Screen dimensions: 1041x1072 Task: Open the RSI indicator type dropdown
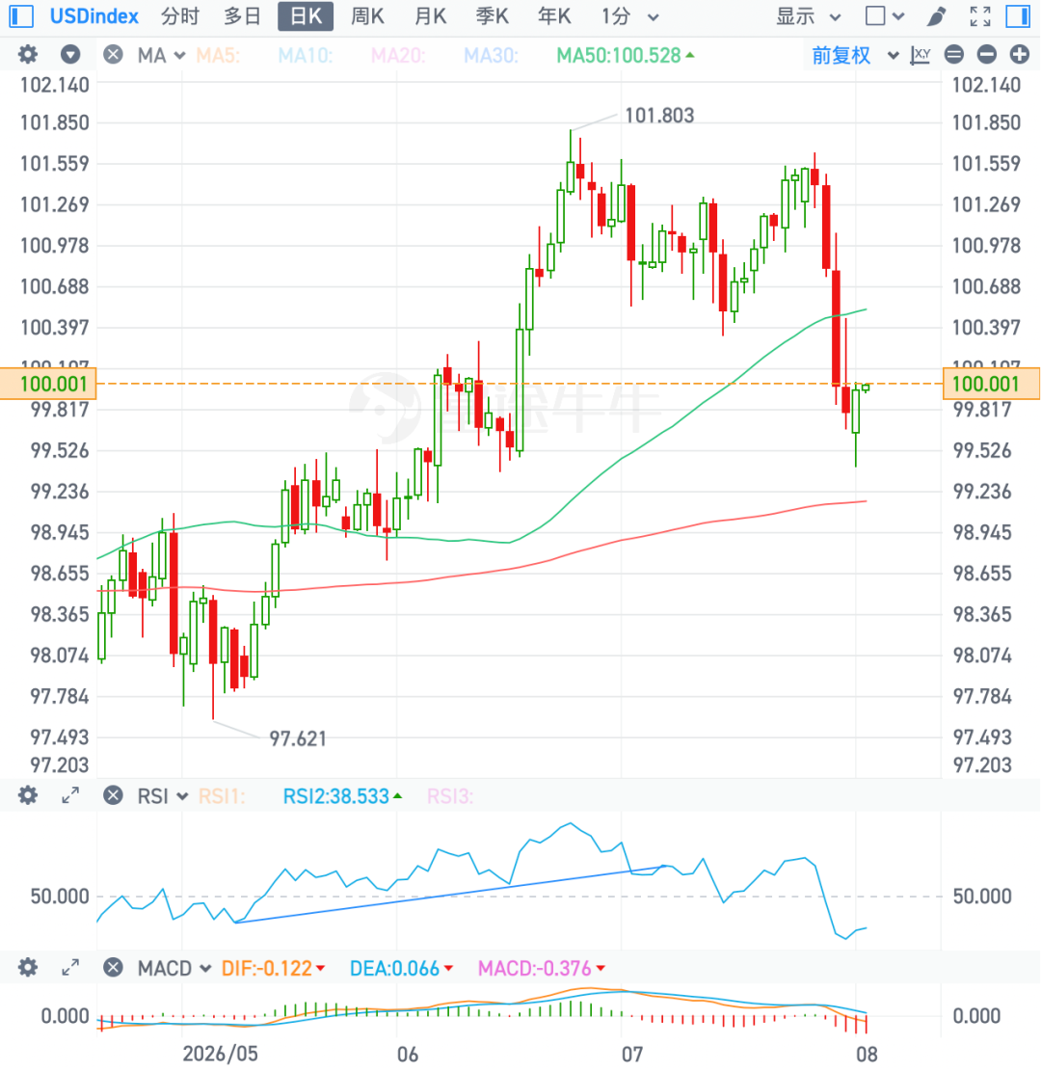coord(163,795)
